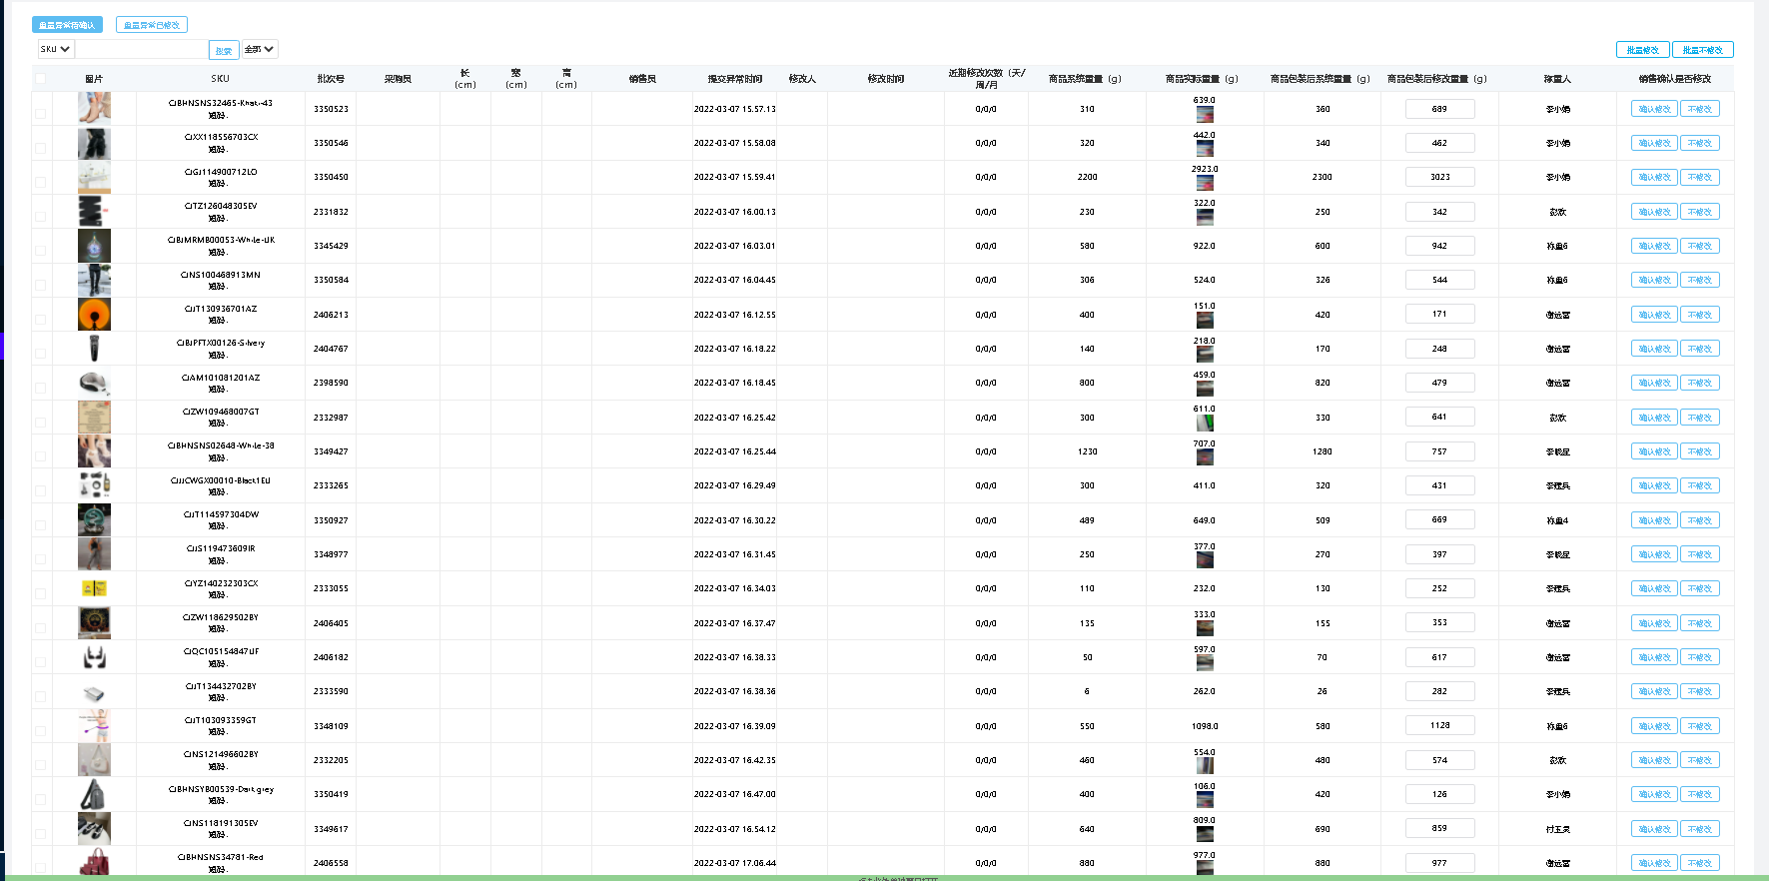Open product image for SKU CJXX118556703CX
Screen dimensions: 1769x881
pyautogui.click(x=94, y=144)
